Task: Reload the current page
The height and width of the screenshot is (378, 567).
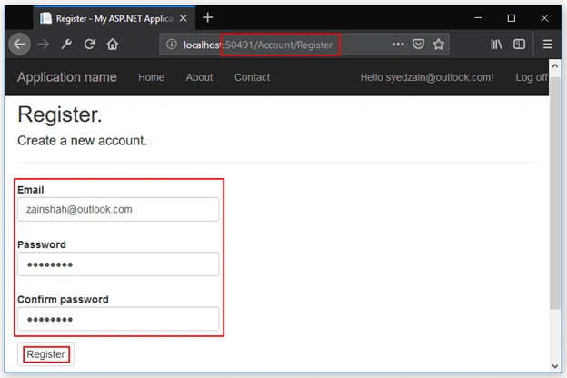Action: point(89,45)
